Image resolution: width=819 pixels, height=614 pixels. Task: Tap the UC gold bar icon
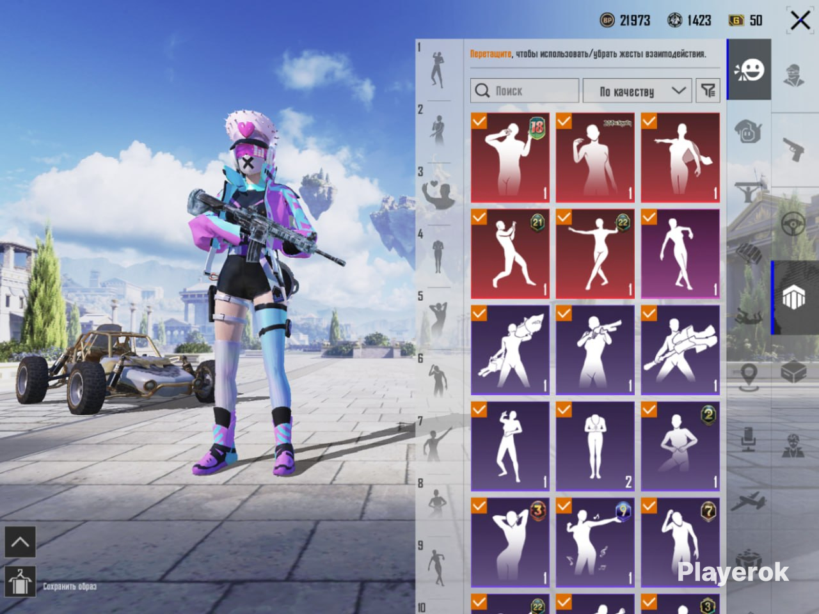point(736,20)
